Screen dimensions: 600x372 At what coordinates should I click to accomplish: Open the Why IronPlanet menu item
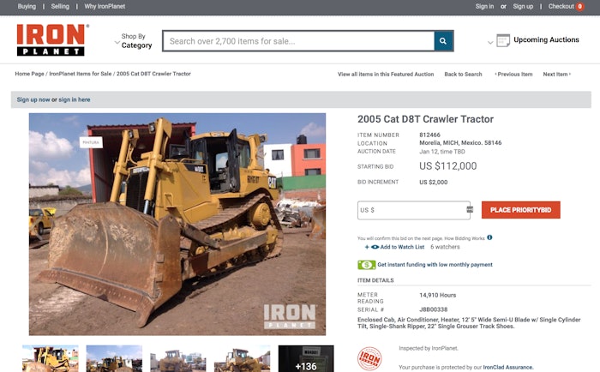(x=105, y=7)
